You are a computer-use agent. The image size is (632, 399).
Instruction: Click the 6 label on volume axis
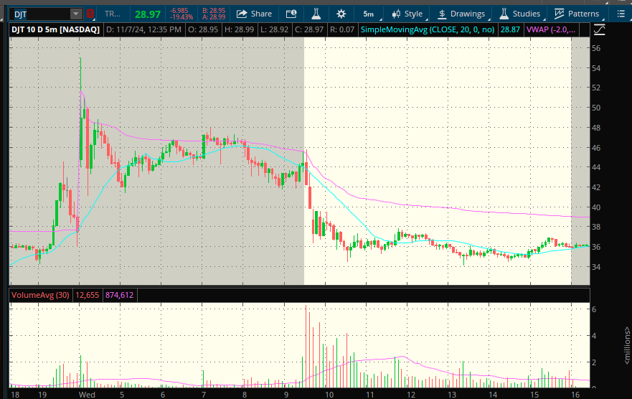pyautogui.click(x=594, y=309)
